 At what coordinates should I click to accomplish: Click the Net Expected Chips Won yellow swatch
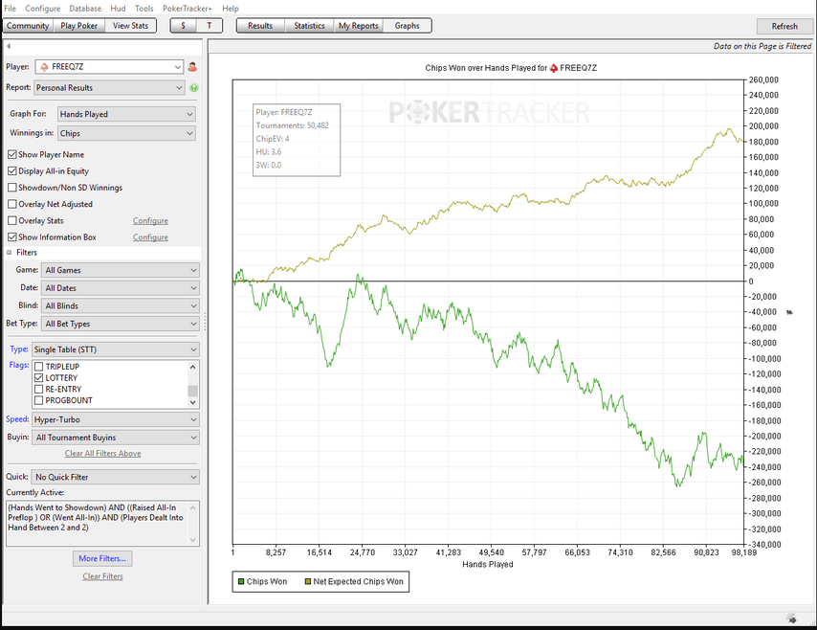(x=307, y=581)
